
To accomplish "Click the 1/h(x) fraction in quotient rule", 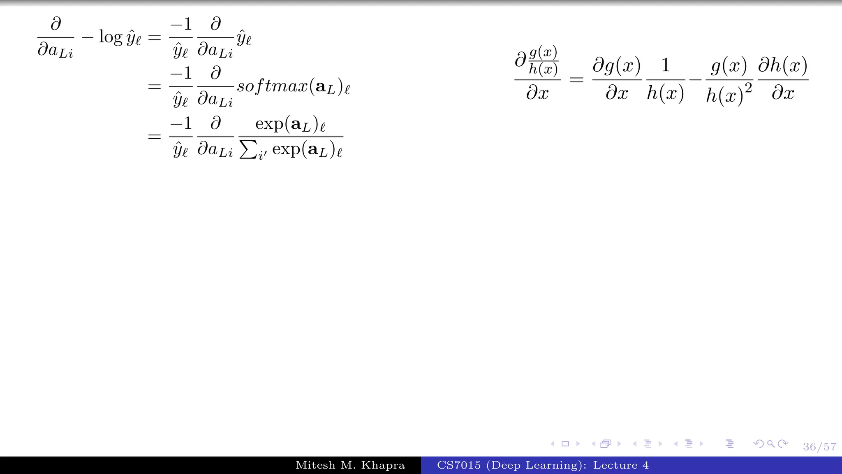I will coord(666,79).
